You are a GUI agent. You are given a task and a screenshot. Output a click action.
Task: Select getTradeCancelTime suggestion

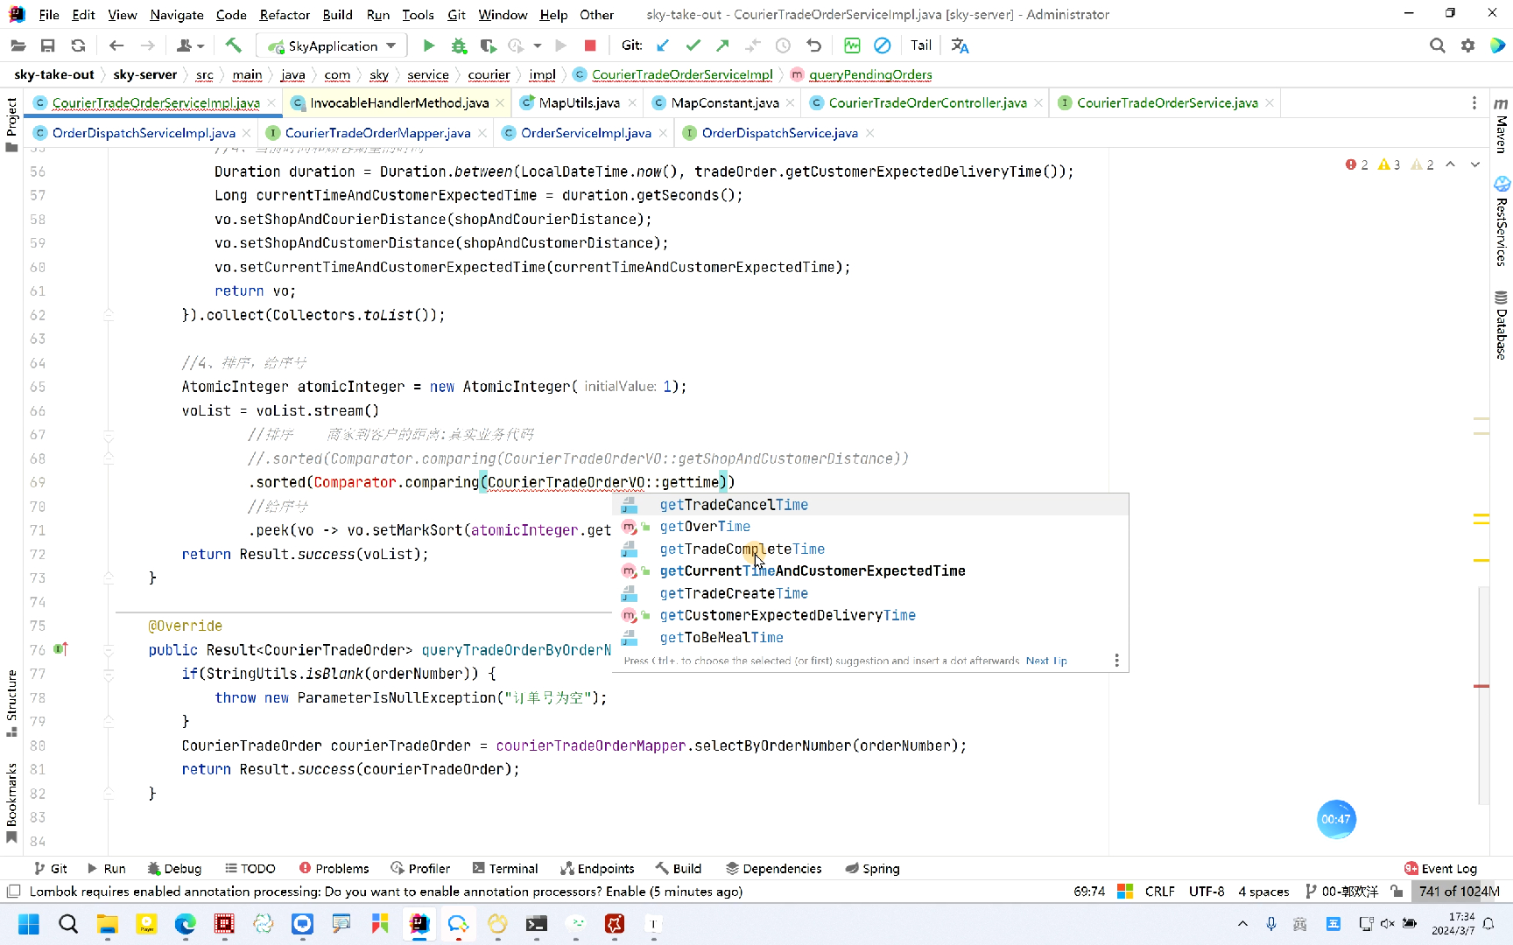coord(870,505)
